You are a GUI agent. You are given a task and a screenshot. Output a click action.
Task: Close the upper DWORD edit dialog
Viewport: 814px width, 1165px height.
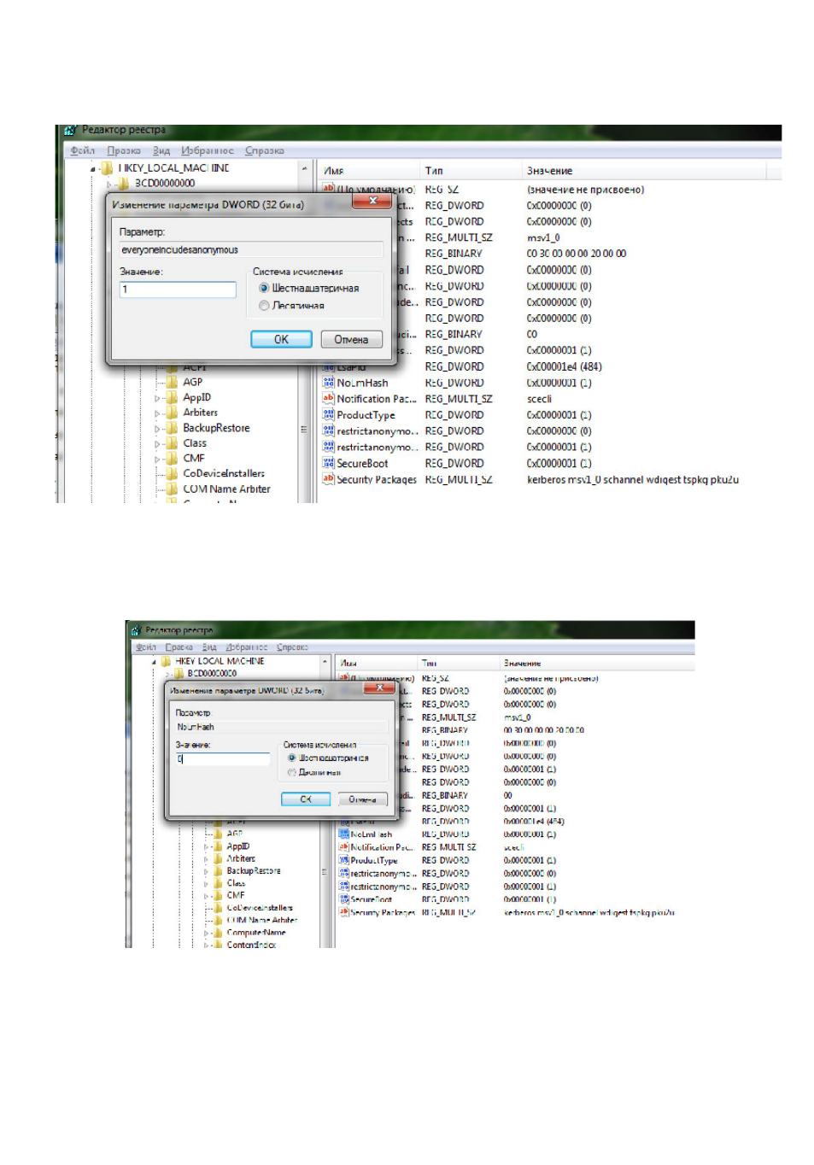click(x=372, y=201)
